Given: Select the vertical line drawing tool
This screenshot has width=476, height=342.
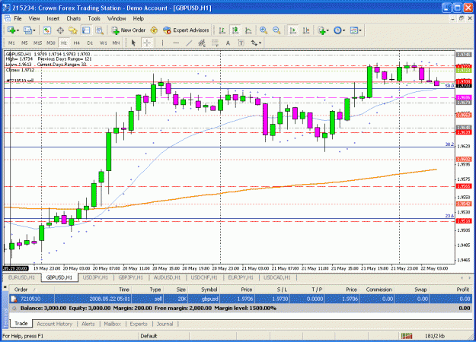Looking at the screenshot, I should (162, 43).
